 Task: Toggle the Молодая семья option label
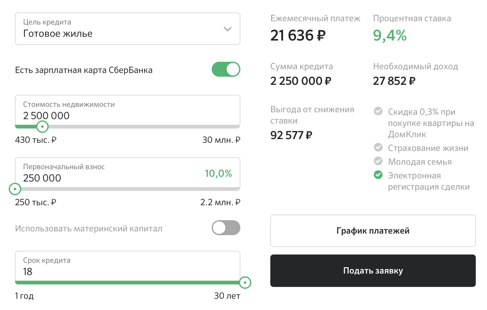[420, 162]
